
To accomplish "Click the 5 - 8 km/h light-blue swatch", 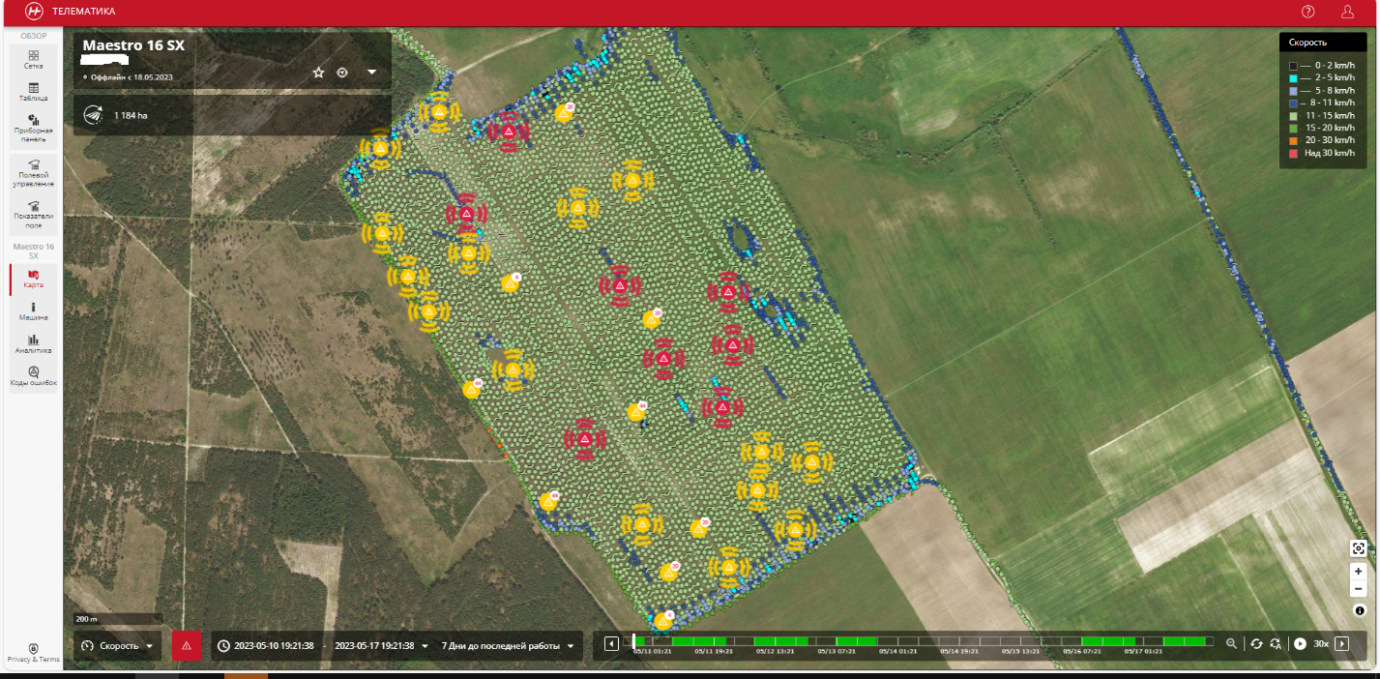I will coord(1293,90).
